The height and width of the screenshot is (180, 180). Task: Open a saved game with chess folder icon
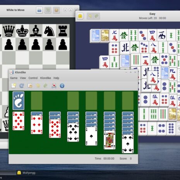tap(39, 10)
